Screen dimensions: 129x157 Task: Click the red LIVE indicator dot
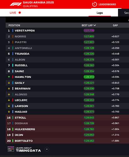20,13
